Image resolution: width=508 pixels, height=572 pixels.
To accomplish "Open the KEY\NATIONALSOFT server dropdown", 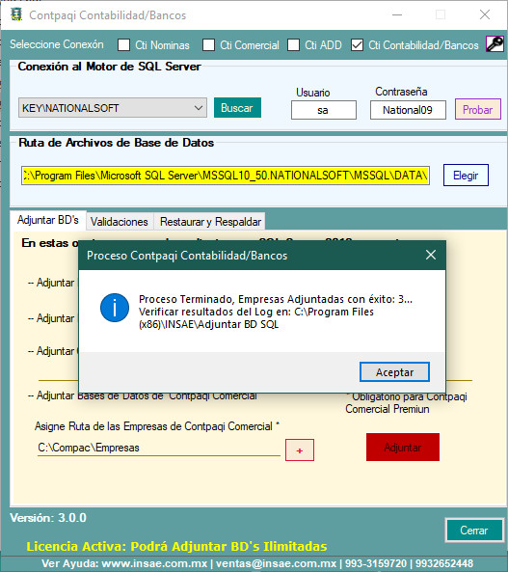I will tap(113, 108).
